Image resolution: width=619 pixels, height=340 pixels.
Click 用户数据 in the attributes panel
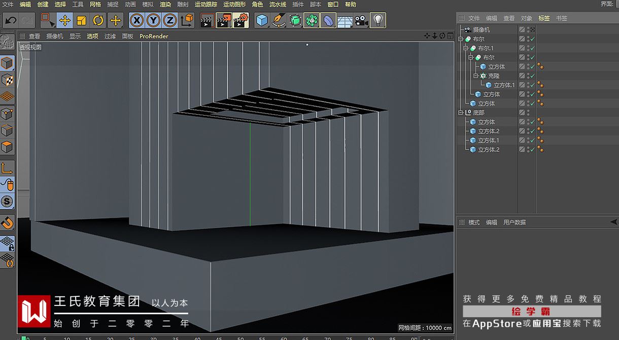(x=514, y=222)
